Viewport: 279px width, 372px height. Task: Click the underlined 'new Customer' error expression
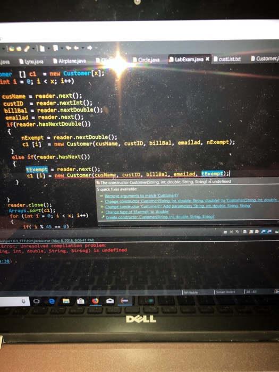[73, 175]
